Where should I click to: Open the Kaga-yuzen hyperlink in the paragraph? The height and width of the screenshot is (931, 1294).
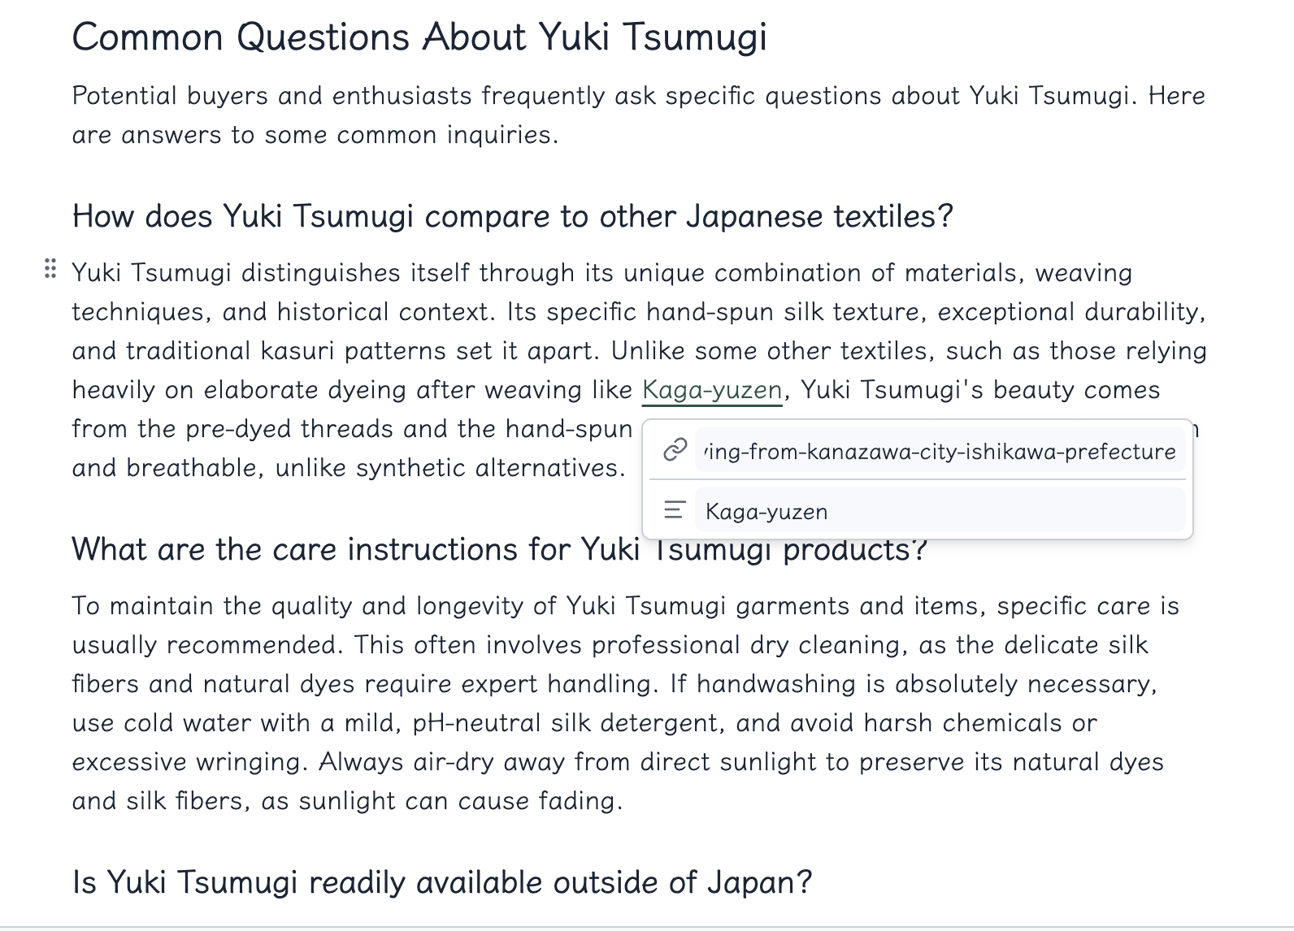[x=711, y=391]
